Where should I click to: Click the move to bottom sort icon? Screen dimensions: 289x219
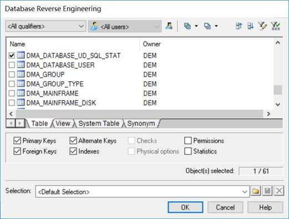click(x=251, y=26)
